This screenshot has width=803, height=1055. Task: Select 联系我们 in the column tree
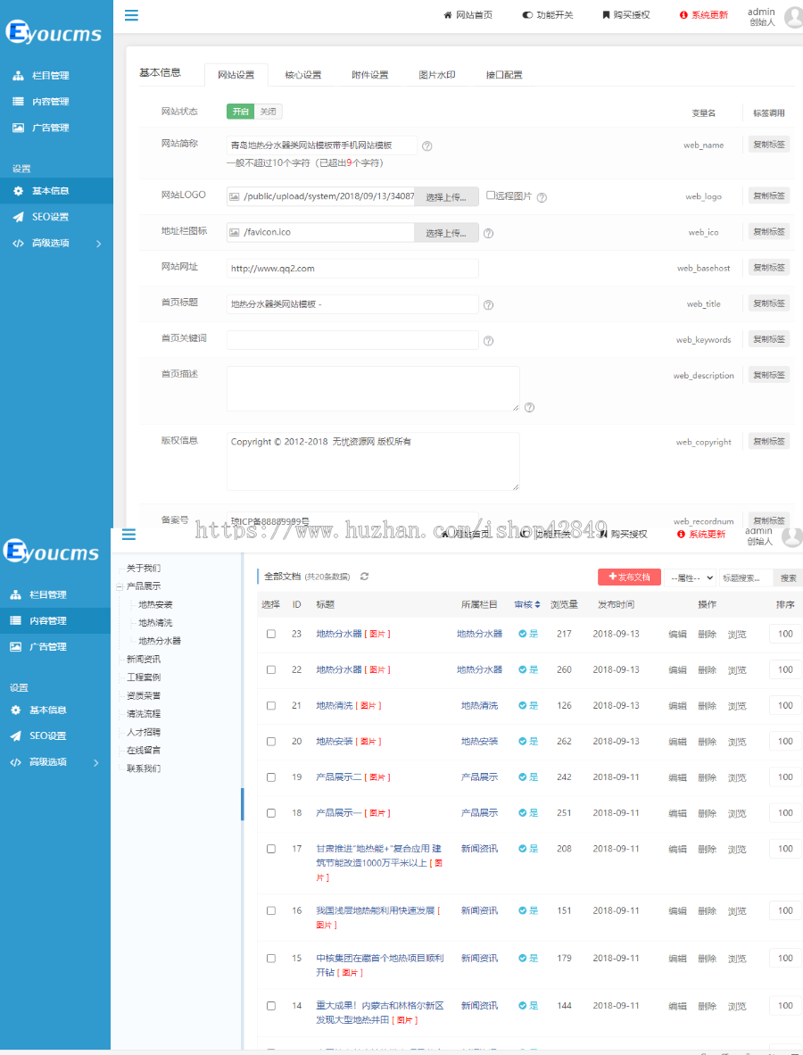click(144, 768)
